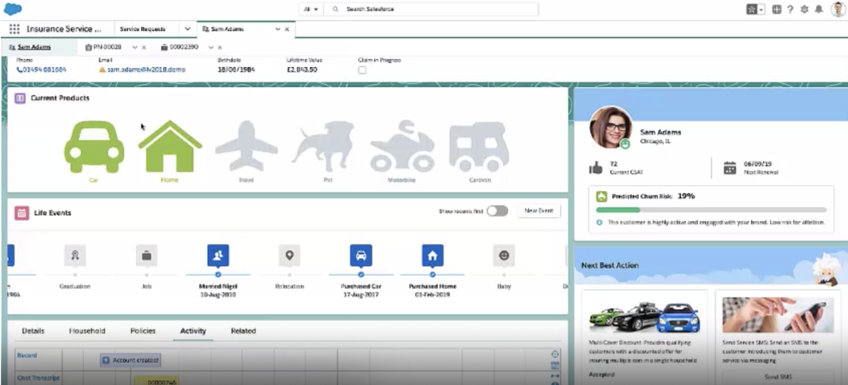Select the Job briefcase life event icon

pyautogui.click(x=146, y=256)
